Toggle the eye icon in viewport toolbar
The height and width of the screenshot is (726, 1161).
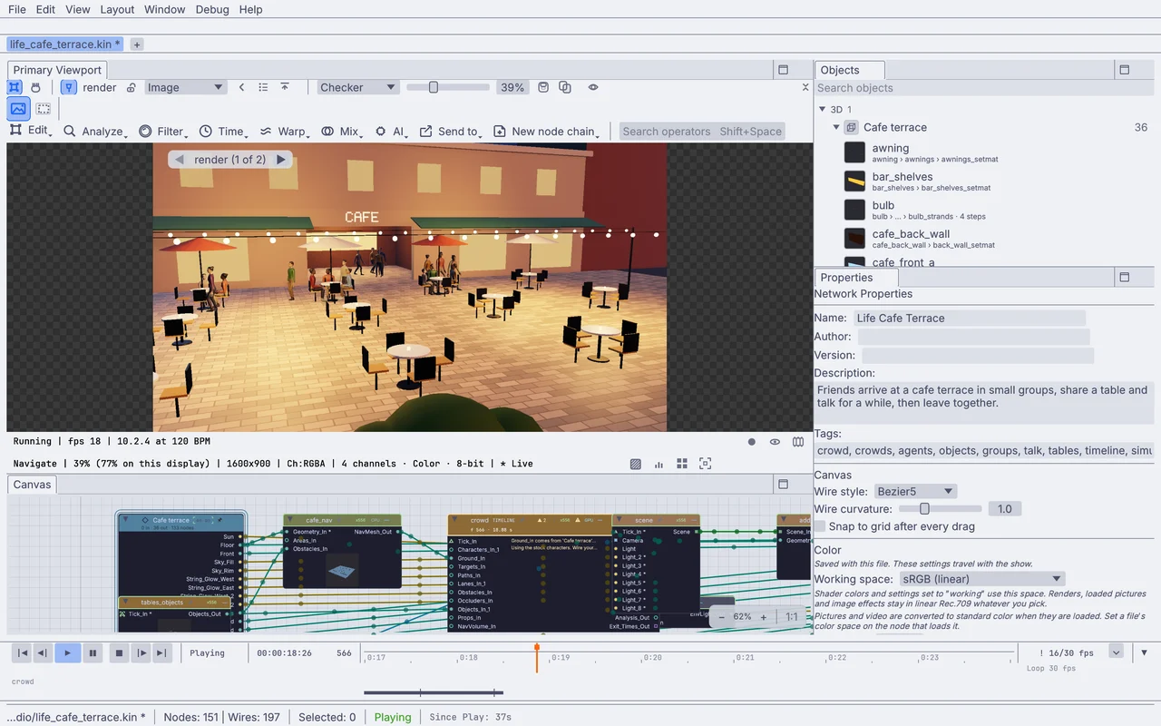pyautogui.click(x=593, y=87)
